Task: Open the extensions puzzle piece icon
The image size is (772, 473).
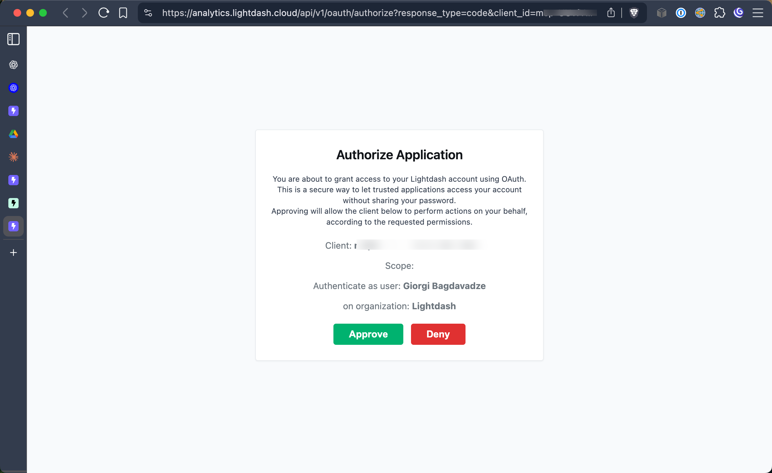Action: pos(719,13)
